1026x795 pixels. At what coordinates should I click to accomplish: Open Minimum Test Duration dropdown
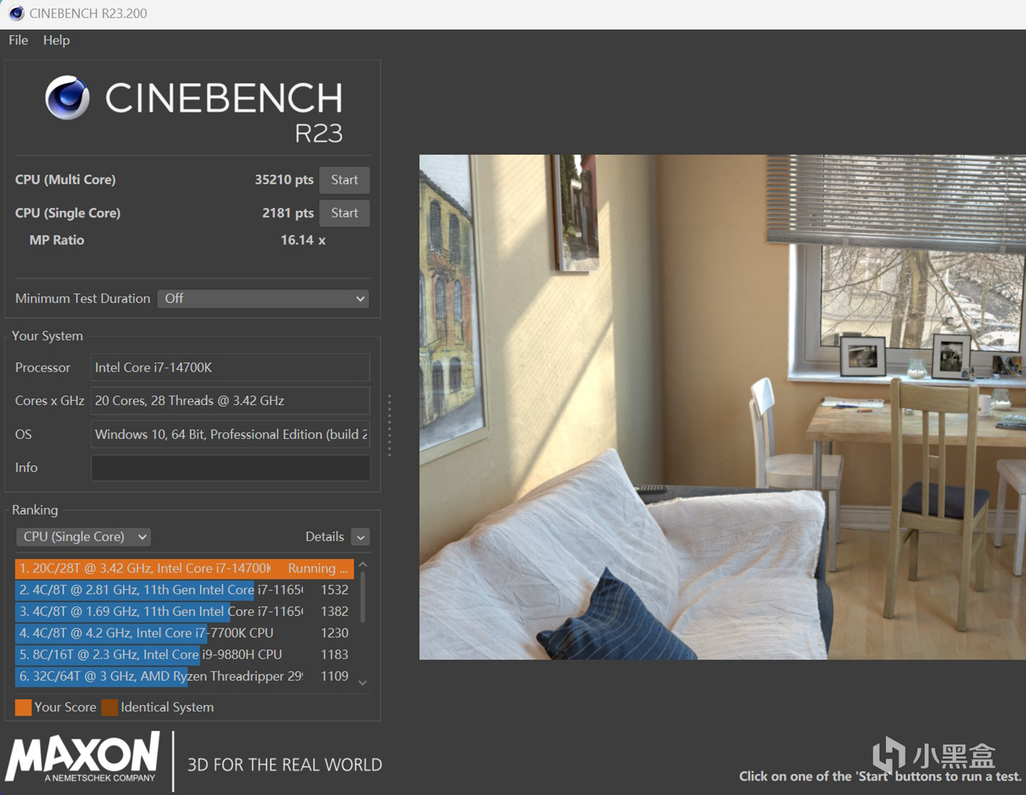pyautogui.click(x=263, y=299)
